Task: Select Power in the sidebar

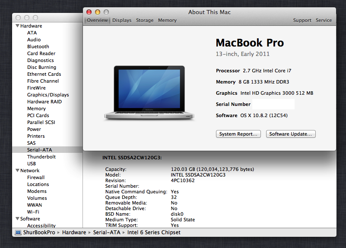Action: (x=34, y=129)
